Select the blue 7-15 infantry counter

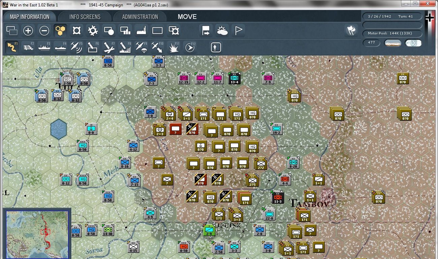pyautogui.click(x=134, y=180)
